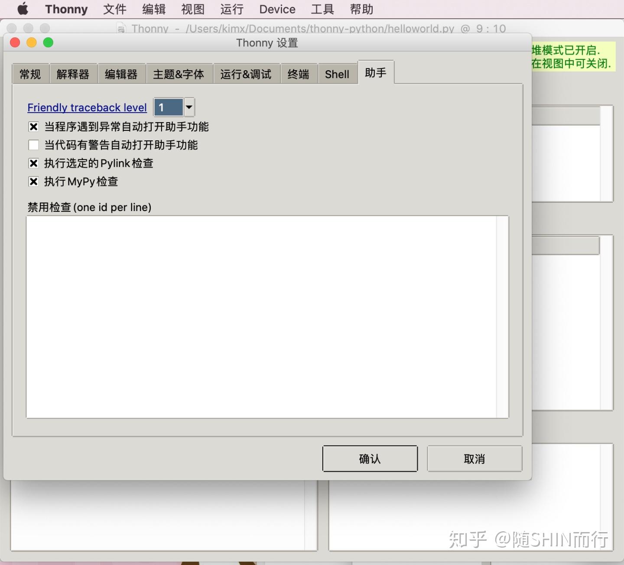Switch to the 主题&字体 tab

pyautogui.click(x=179, y=74)
